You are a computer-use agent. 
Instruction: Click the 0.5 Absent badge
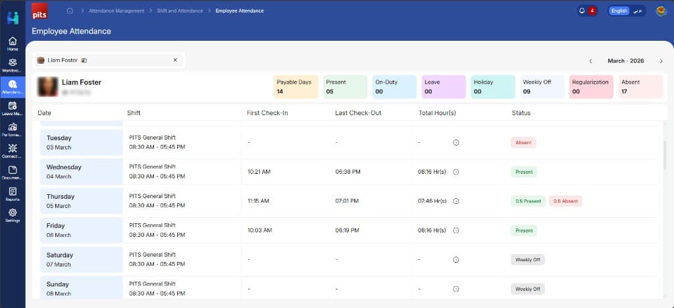(x=565, y=201)
